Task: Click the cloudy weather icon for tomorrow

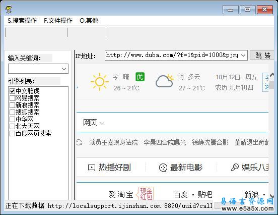Action: coord(165,81)
